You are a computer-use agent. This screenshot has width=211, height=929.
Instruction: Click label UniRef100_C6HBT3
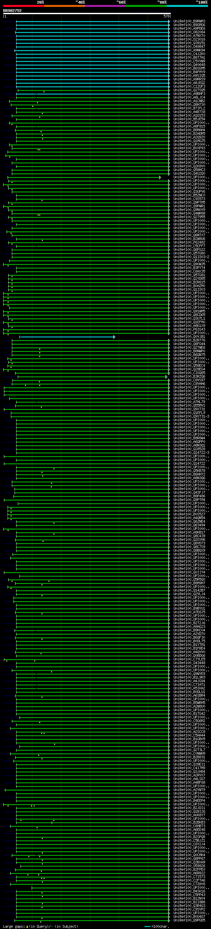tap(189, 826)
